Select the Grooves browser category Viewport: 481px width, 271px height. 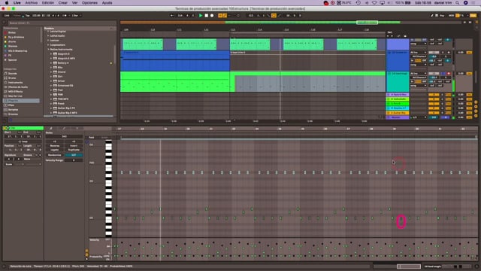pyautogui.click(x=13, y=114)
